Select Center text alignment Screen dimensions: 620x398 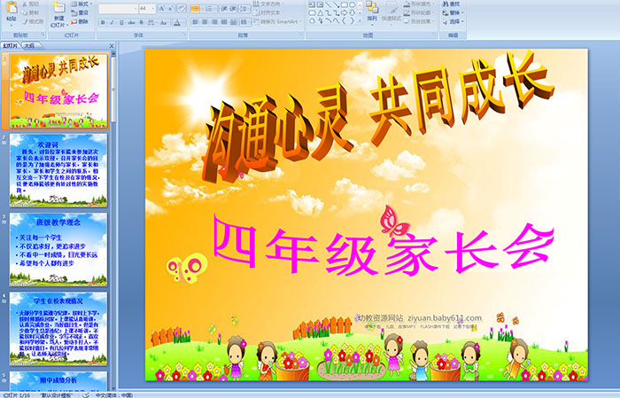point(205,22)
